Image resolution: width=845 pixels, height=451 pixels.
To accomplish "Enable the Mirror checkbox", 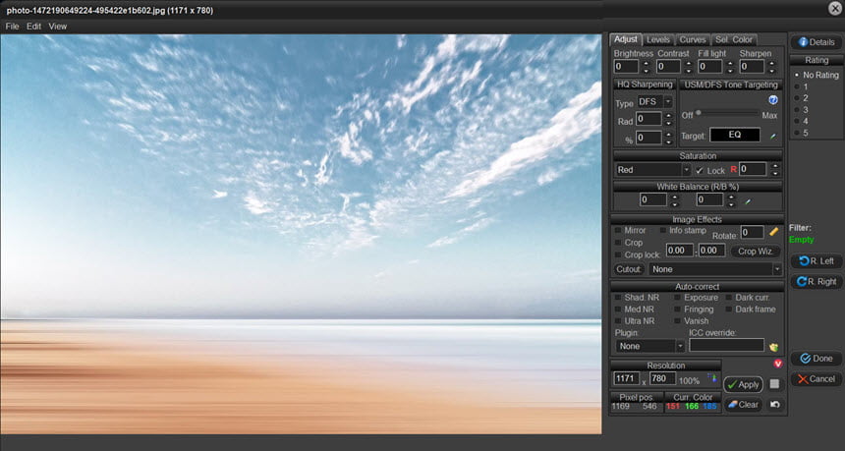I will 618,230.
